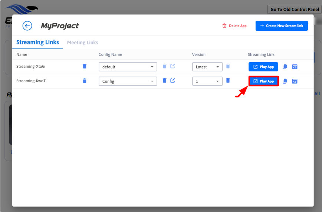Delete the Streaming-KwoT stream link
This screenshot has height=212, width=322.
[85, 81]
